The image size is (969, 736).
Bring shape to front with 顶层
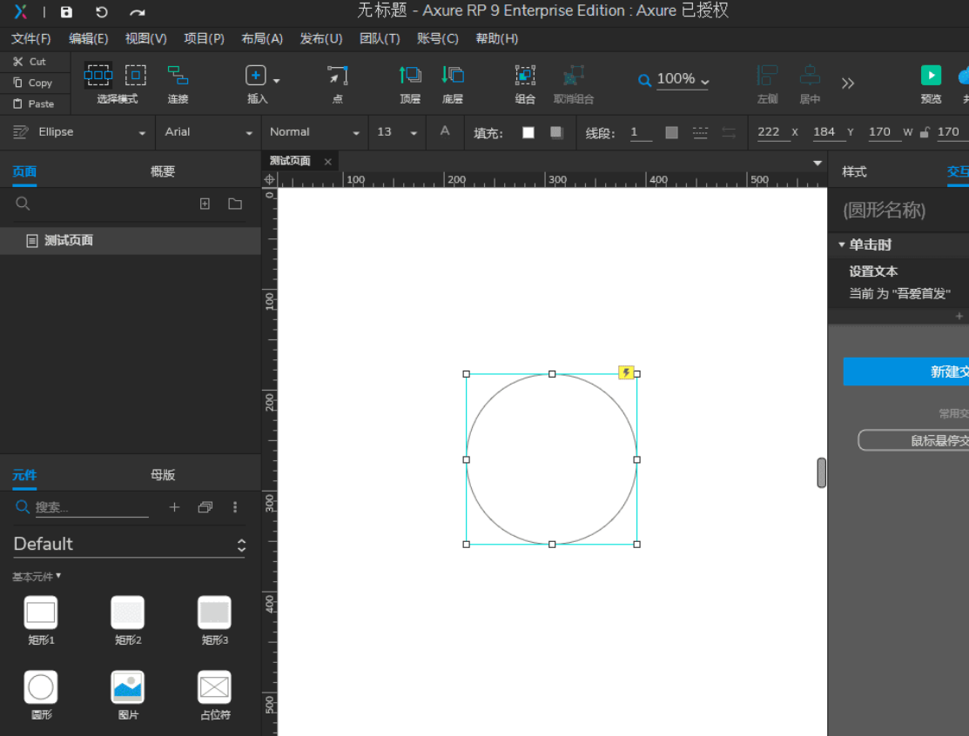(x=410, y=76)
